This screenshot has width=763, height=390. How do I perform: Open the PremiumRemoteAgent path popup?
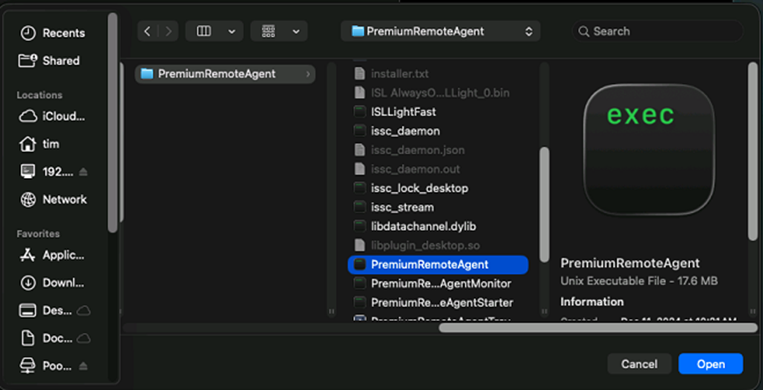[441, 31]
